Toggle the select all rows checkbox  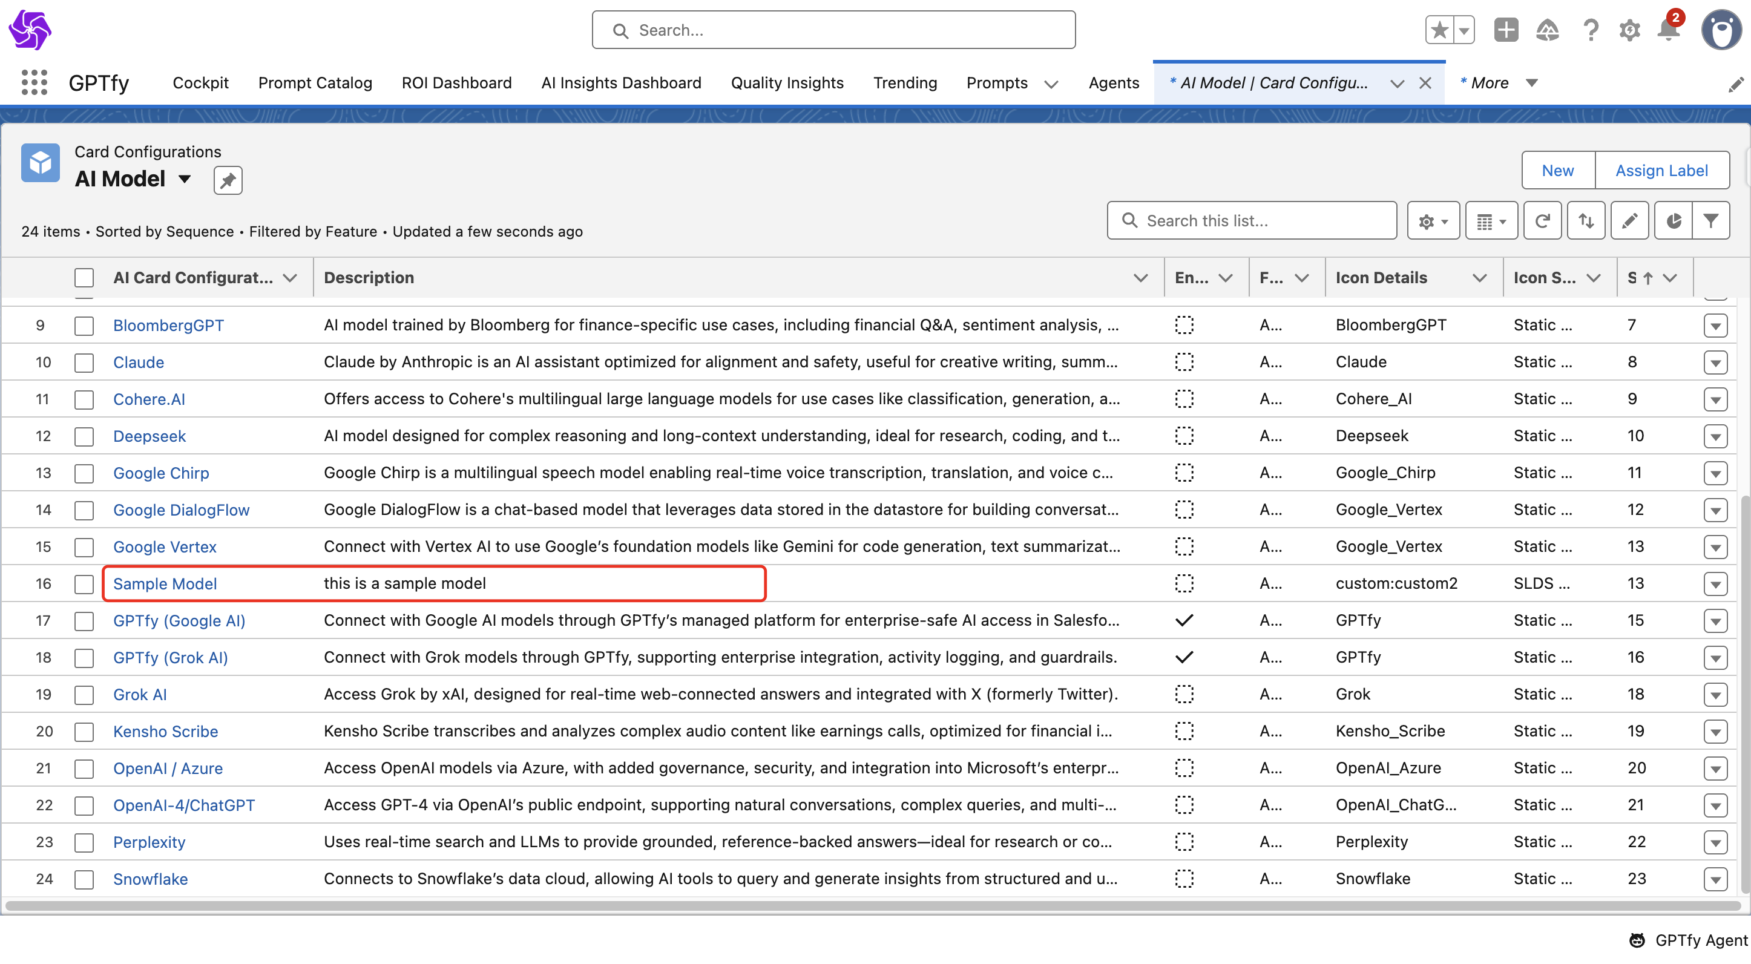[x=84, y=278]
